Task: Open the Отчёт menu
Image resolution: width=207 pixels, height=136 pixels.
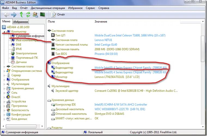Action: (x=24, y=8)
